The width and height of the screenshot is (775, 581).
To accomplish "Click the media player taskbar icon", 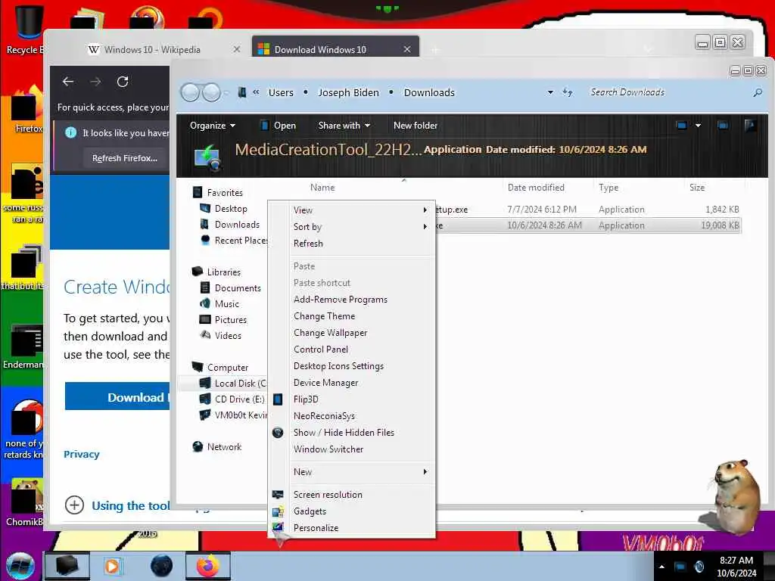I will 112,566.
